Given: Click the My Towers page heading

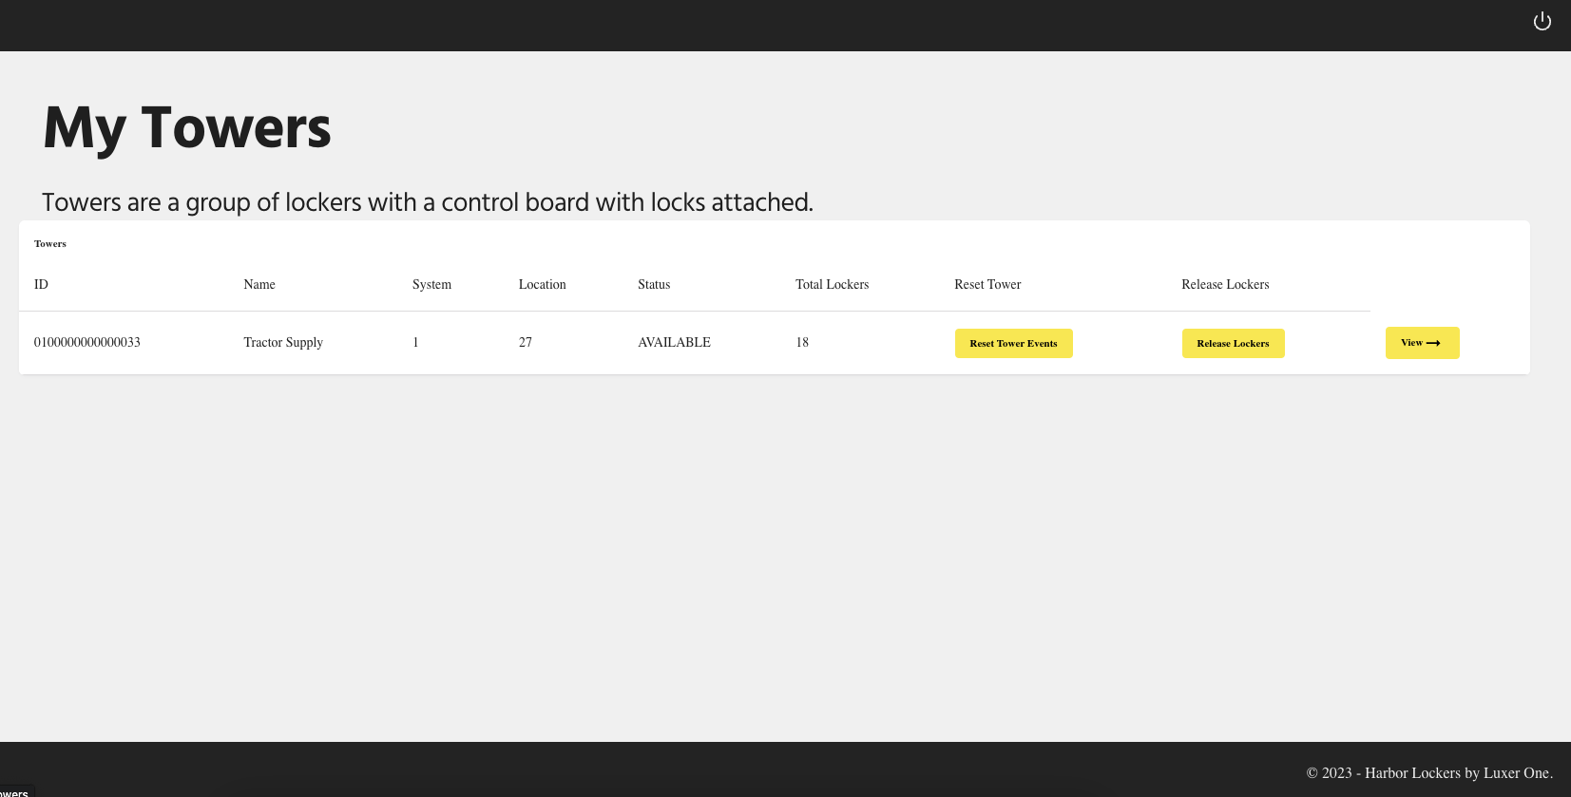Looking at the screenshot, I should pyautogui.click(x=187, y=128).
